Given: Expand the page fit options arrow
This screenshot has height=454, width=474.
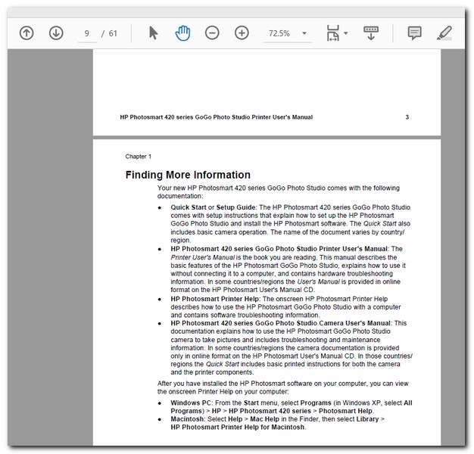Looking at the screenshot, I should [346, 33].
